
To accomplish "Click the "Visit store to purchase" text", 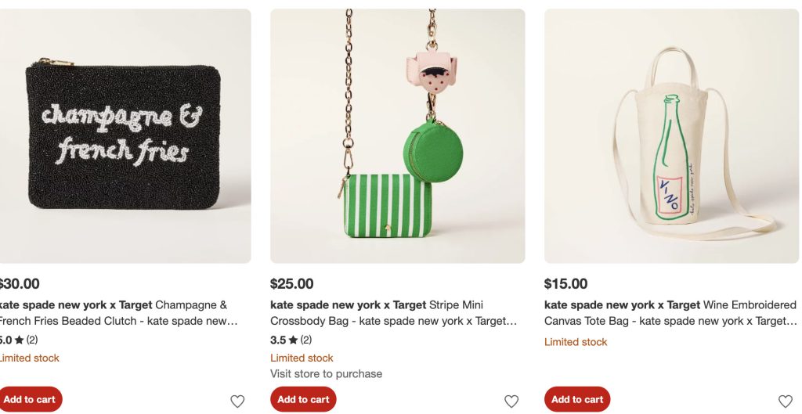I will (x=327, y=374).
